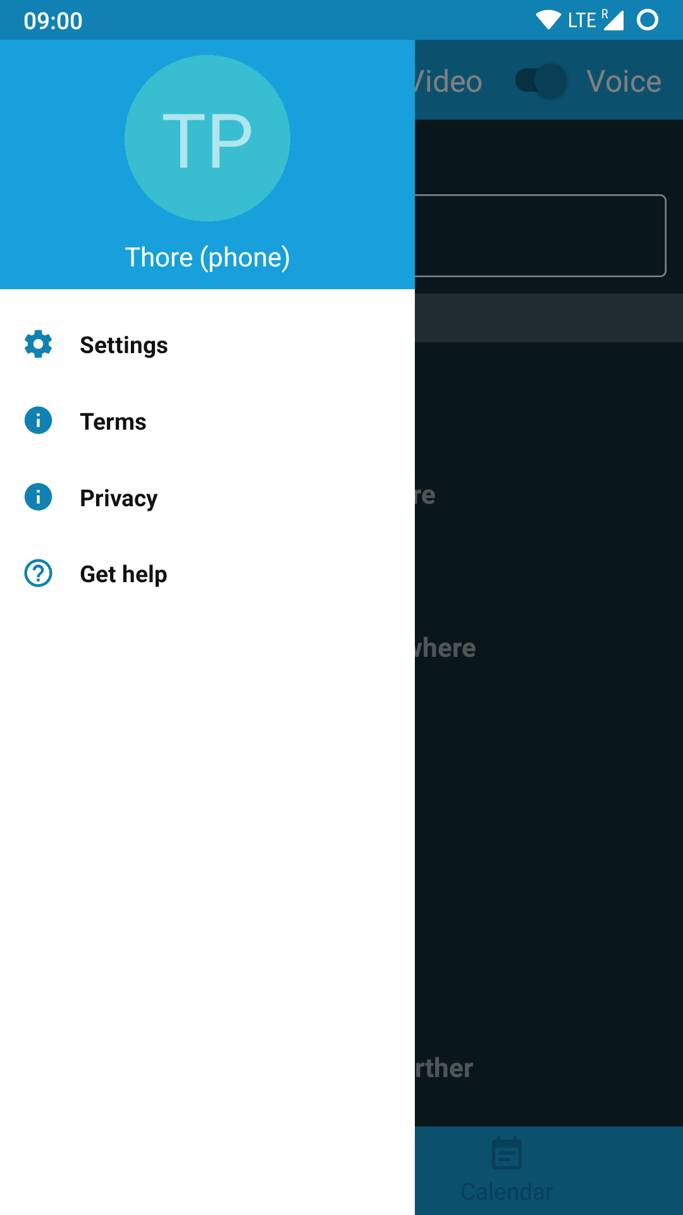
Task: Tap the Wi-Fi status icon
Action: coord(548,20)
